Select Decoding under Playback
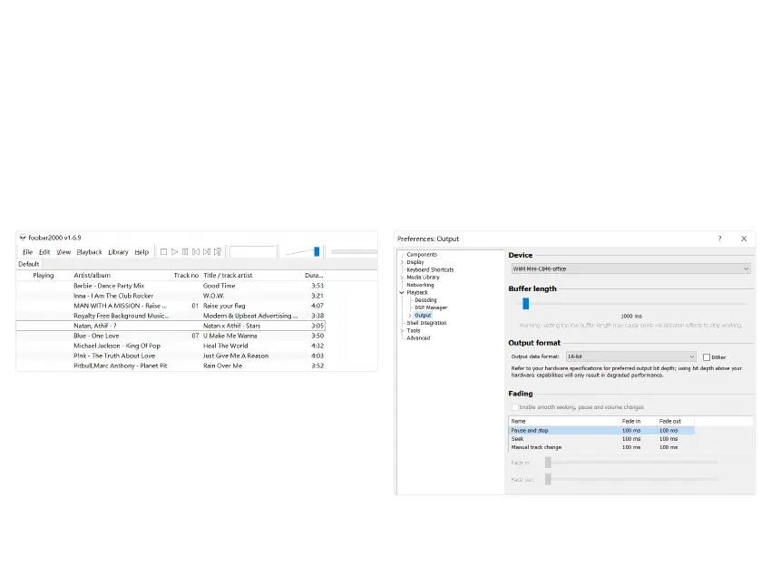The height and width of the screenshot is (566, 771). pos(425,300)
